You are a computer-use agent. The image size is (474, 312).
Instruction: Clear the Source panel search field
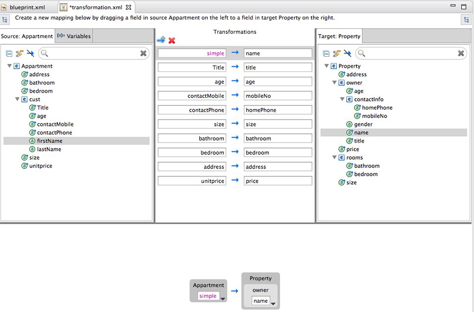tap(143, 53)
